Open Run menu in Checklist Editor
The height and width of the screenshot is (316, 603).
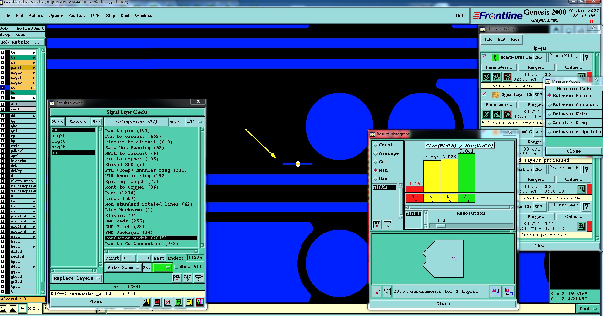click(515, 40)
